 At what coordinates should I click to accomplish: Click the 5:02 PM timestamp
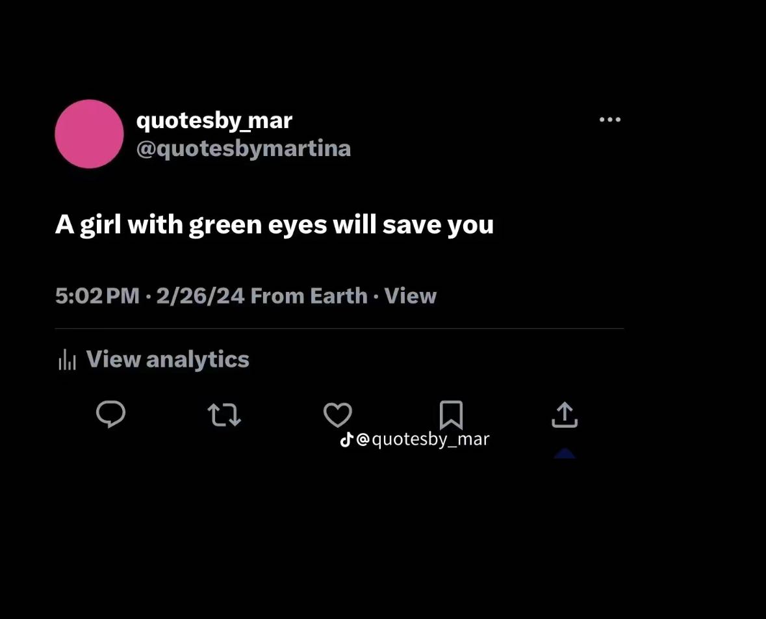pyautogui.click(x=97, y=296)
